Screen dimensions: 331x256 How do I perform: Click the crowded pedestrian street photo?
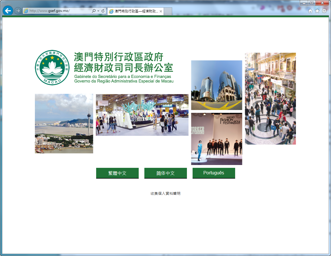(x=270, y=99)
